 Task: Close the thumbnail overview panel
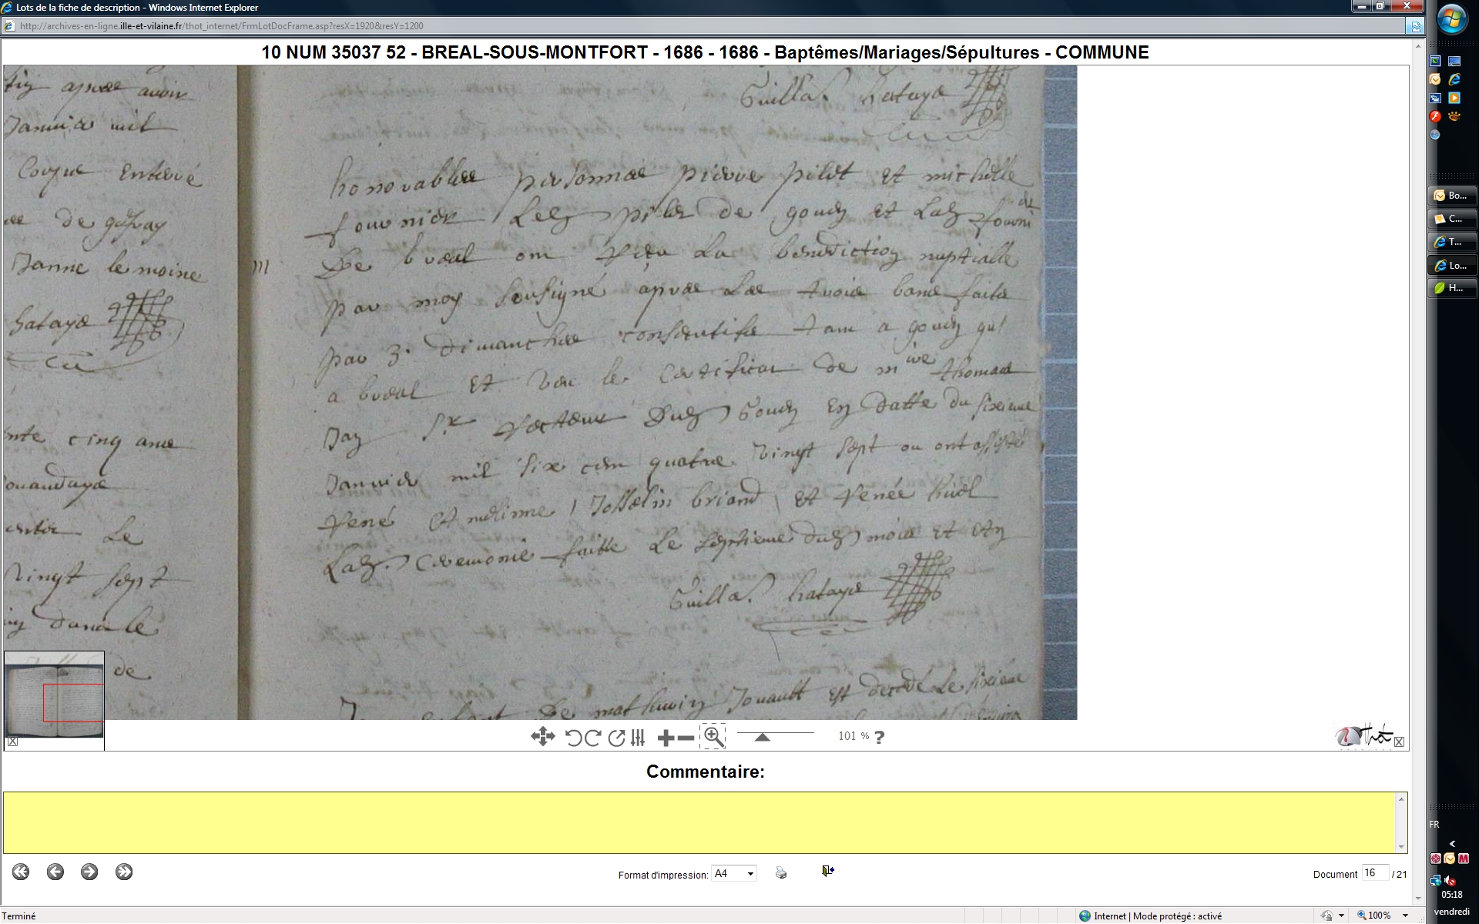12,742
